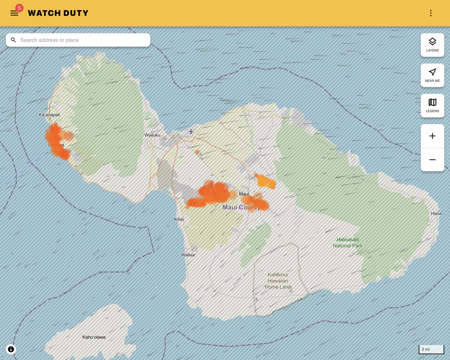Open the map Legend icon
The image size is (450, 360).
(x=432, y=105)
